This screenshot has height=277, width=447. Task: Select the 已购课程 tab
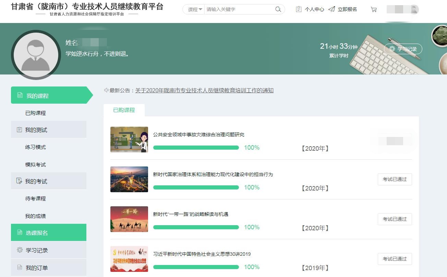(124, 110)
